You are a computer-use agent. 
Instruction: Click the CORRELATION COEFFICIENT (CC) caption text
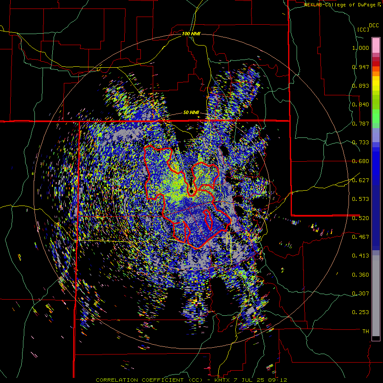[x=149, y=380]
